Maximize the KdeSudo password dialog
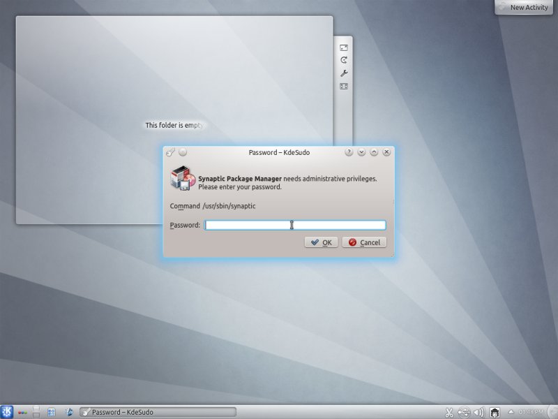The image size is (558, 419). (x=374, y=152)
